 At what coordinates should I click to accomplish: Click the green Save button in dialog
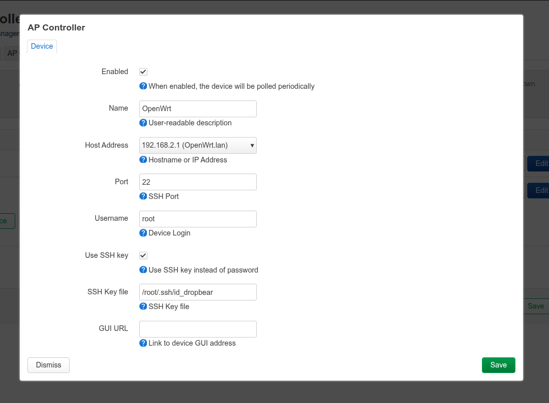[x=498, y=365]
